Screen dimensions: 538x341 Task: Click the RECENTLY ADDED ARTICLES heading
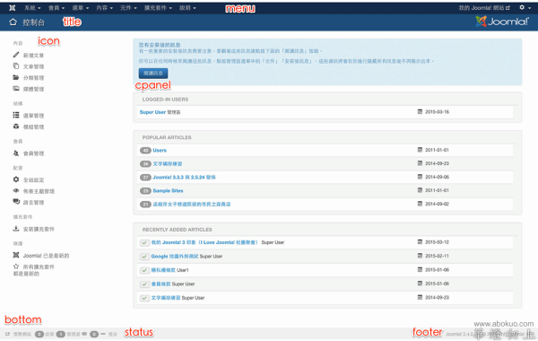click(x=177, y=230)
